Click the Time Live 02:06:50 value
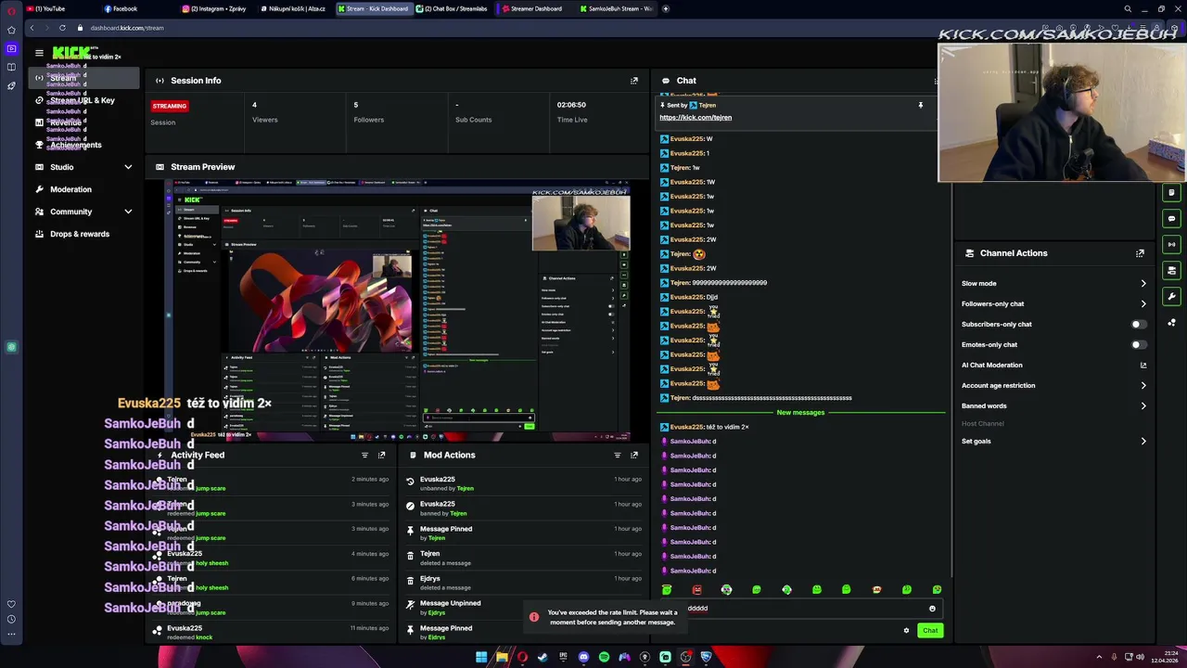 tap(571, 106)
